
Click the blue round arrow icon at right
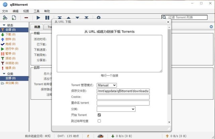coord(211,27)
